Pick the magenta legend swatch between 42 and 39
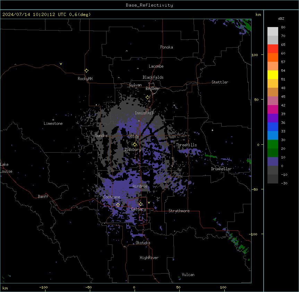 pos(273,109)
